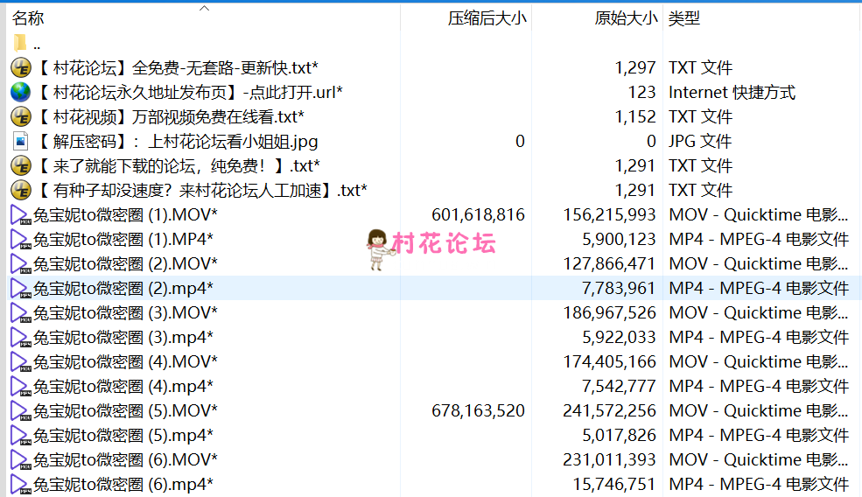Screen dimensions: 862x497
Task: Select file 全免费-无套路-更新快.txt by name
Action: tap(177, 67)
